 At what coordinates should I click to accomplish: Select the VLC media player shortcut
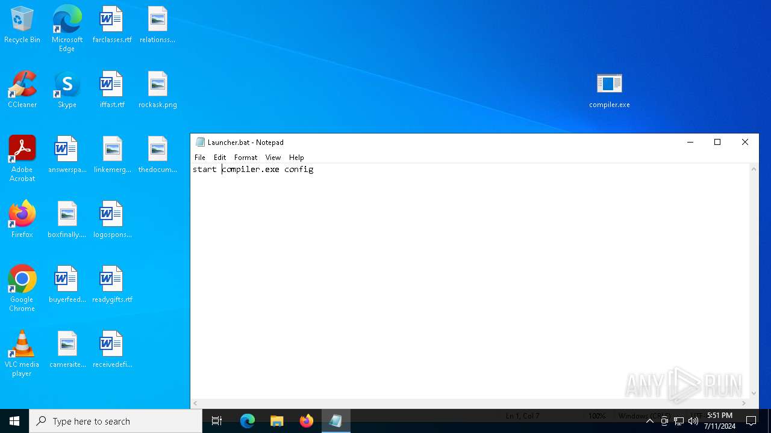pos(22,354)
